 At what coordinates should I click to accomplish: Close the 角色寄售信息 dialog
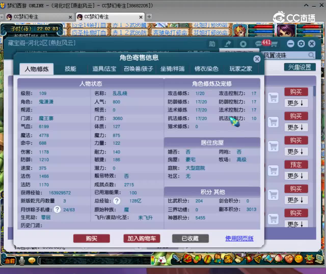tap(257, 59)
